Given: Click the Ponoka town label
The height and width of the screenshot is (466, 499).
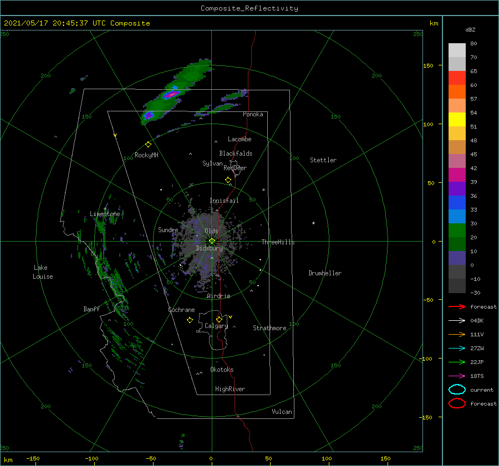Looking at the screenshot, I should (x=253, y=114).
